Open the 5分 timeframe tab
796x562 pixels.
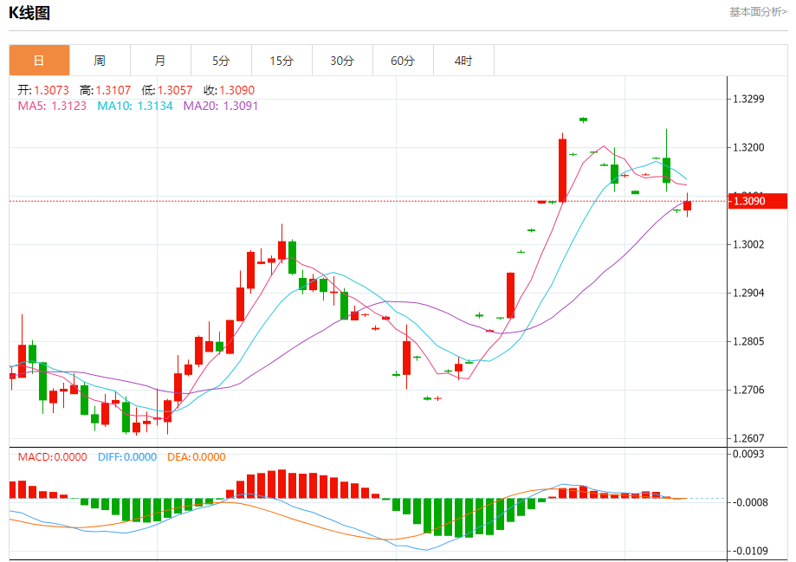click(221, 61)
